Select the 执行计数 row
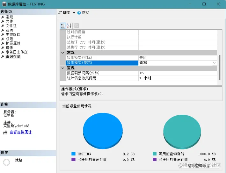The image size is (226, 173). [x=141, y=37]
